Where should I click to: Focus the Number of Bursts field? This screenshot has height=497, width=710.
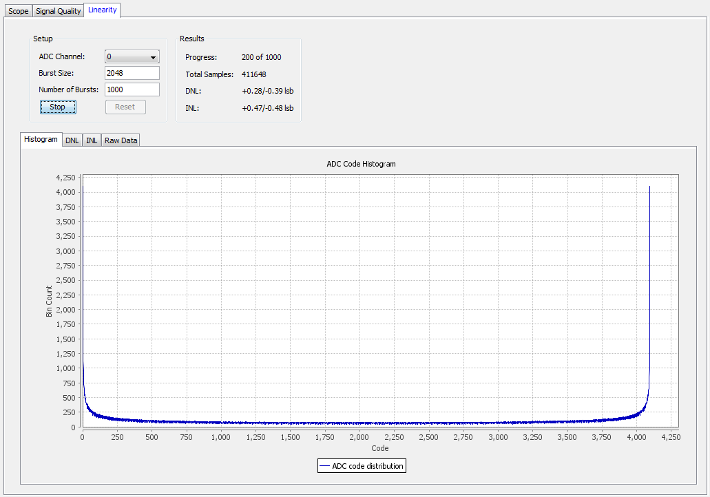point(132,89)
